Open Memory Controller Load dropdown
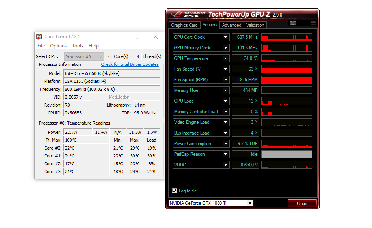 (x=225, y=112)
